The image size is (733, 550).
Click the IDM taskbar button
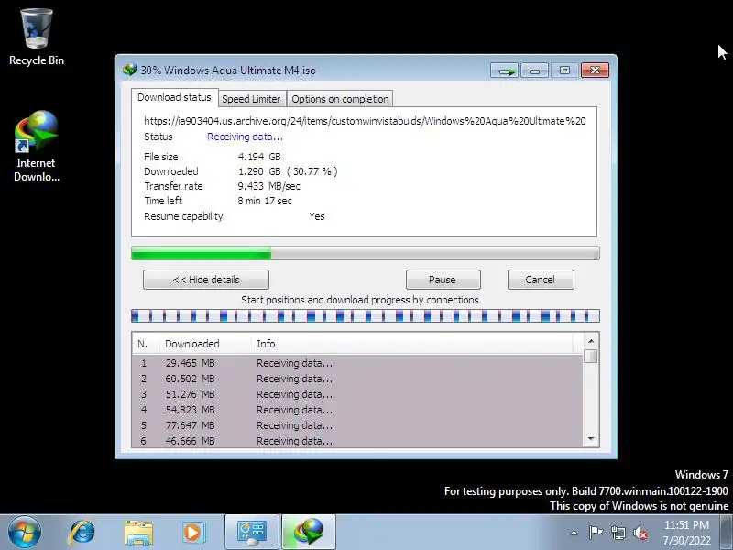click(309, 533)
